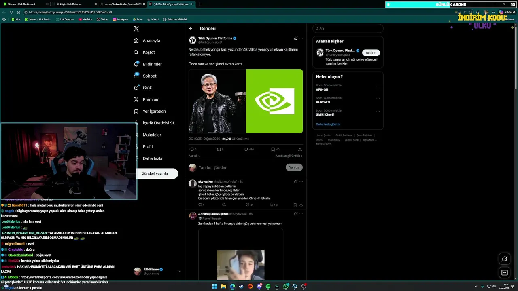The image size is (518, 291).
Task: Click Grok icon on skywalker's reply
Action: 296,182
